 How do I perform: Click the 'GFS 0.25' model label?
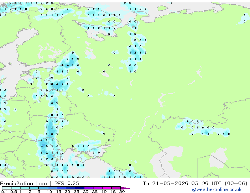67,184
